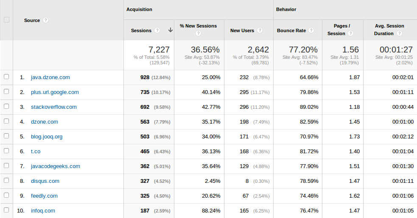Select the overall pages per session 1.56
Viewport: 417px width, 218px height.
[350, 50]
